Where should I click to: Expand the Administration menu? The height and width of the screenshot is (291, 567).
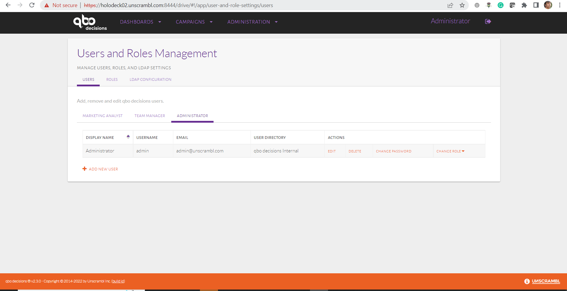[253, 22]
